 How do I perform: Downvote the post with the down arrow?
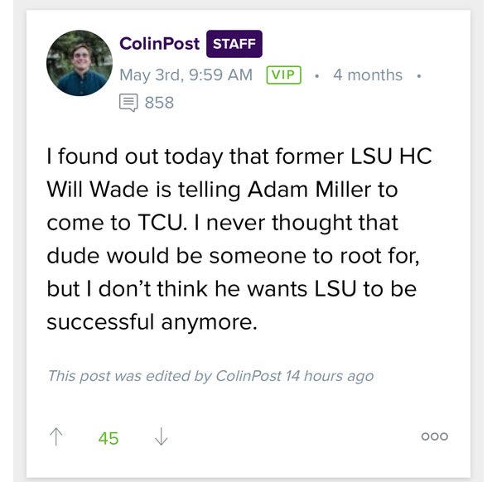click(162, 436)
